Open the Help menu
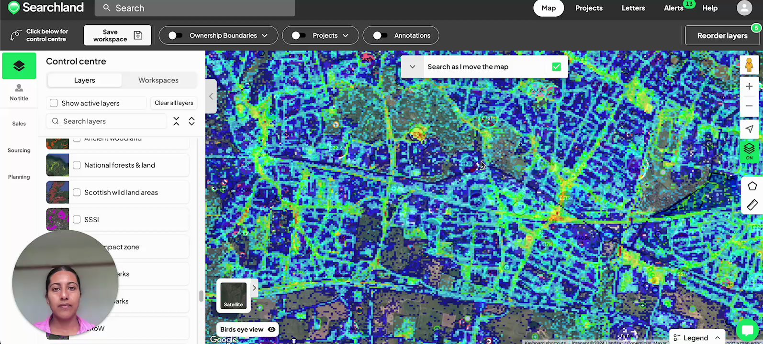Screen dimensions: 763x344 point(710,8)
